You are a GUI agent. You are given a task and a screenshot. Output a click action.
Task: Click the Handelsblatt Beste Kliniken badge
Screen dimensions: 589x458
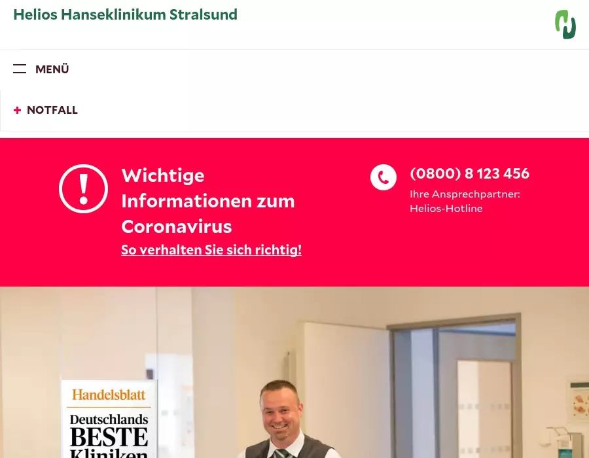[109, 419]
